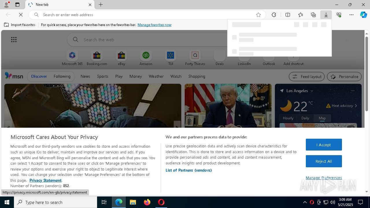Open the browser profile icon
370x208 pixels.
tap(6, 5)
